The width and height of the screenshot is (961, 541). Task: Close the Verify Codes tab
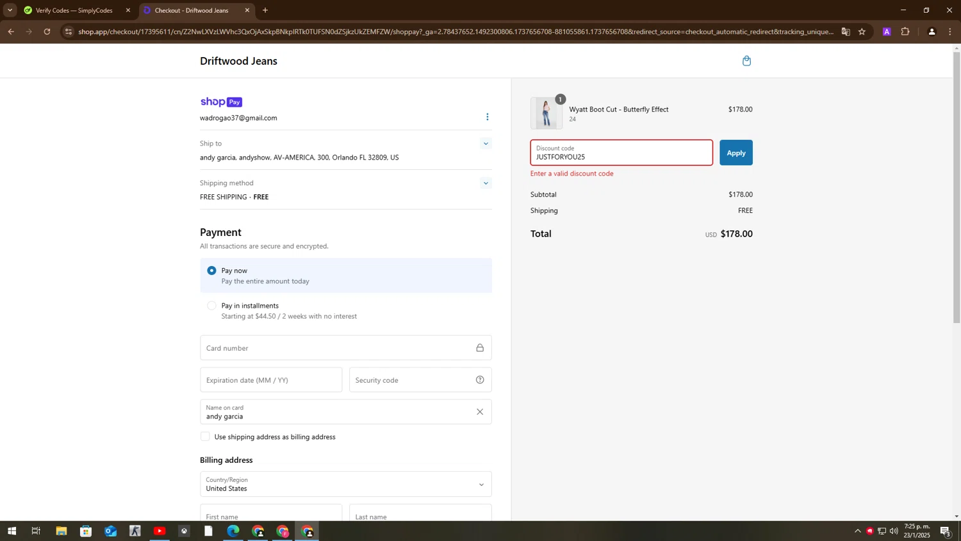[127, 10]
